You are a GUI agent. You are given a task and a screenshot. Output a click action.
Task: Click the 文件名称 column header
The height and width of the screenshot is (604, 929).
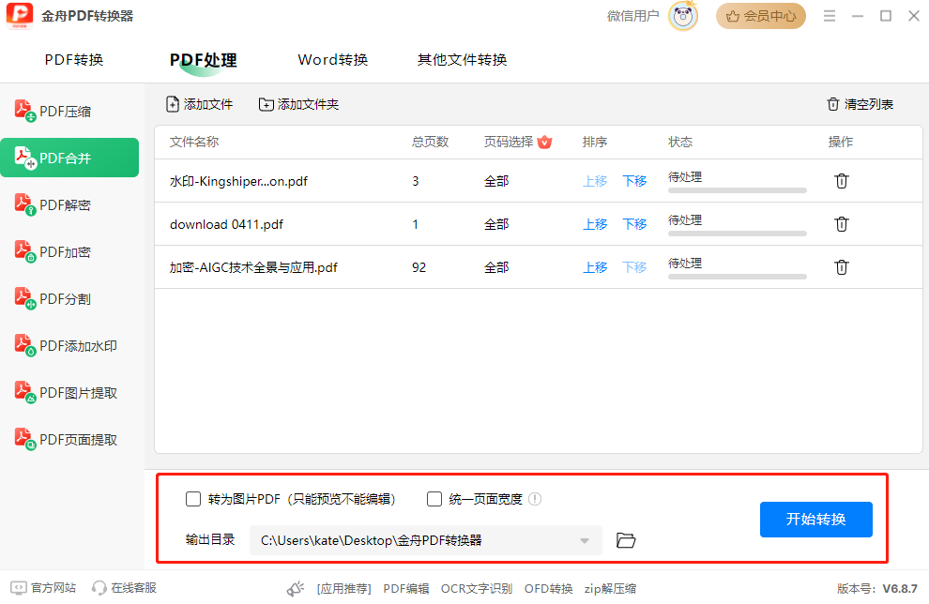point(194,142)
